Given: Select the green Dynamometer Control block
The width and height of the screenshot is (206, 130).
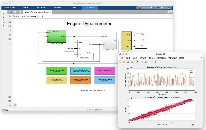Looking at the screenshot, I should pyautogui.click(x=56, y=36).
